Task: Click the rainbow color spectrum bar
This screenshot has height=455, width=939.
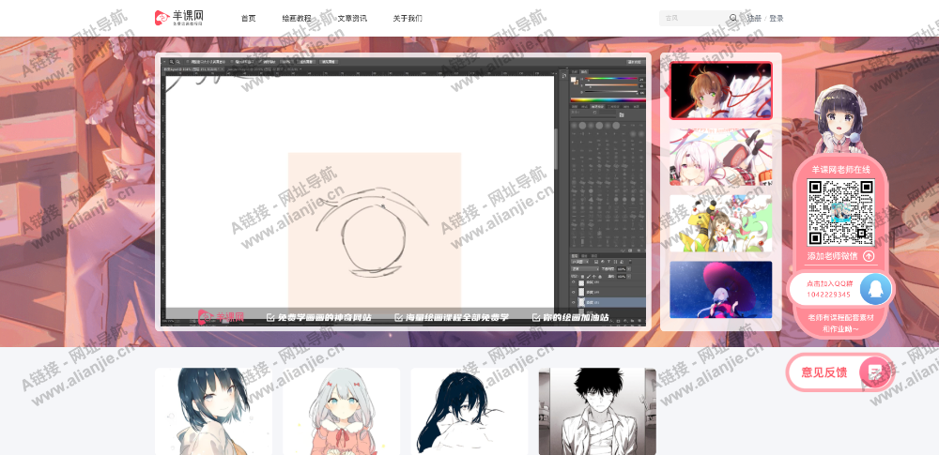Action: (608, 100)
